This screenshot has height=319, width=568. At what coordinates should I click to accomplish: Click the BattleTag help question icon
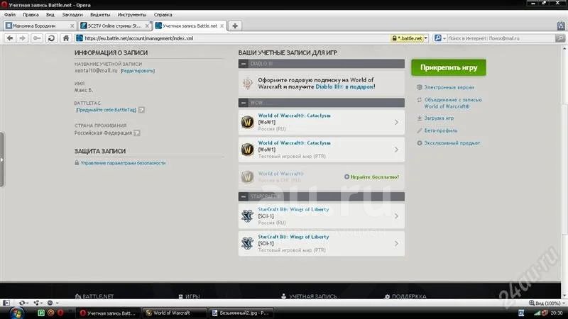pyautogui.click(x=141, y=110)
